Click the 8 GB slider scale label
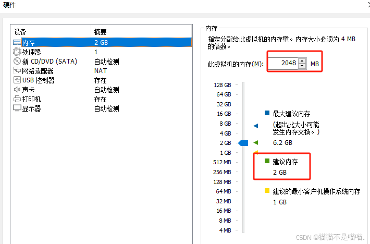The image size is (370, 244). click(225, 124)
